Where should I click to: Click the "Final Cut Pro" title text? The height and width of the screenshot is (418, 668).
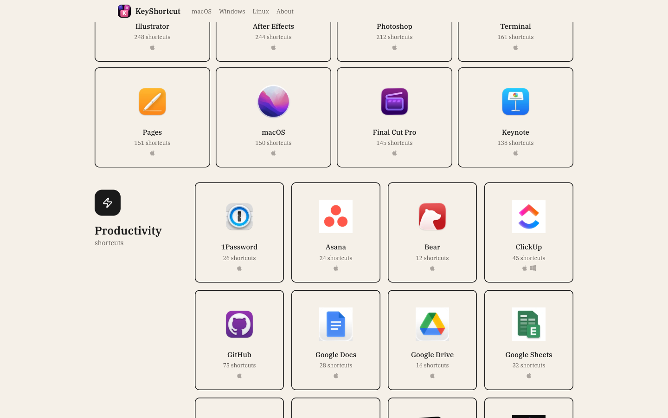pyautogui.click(x=394, y=132)
